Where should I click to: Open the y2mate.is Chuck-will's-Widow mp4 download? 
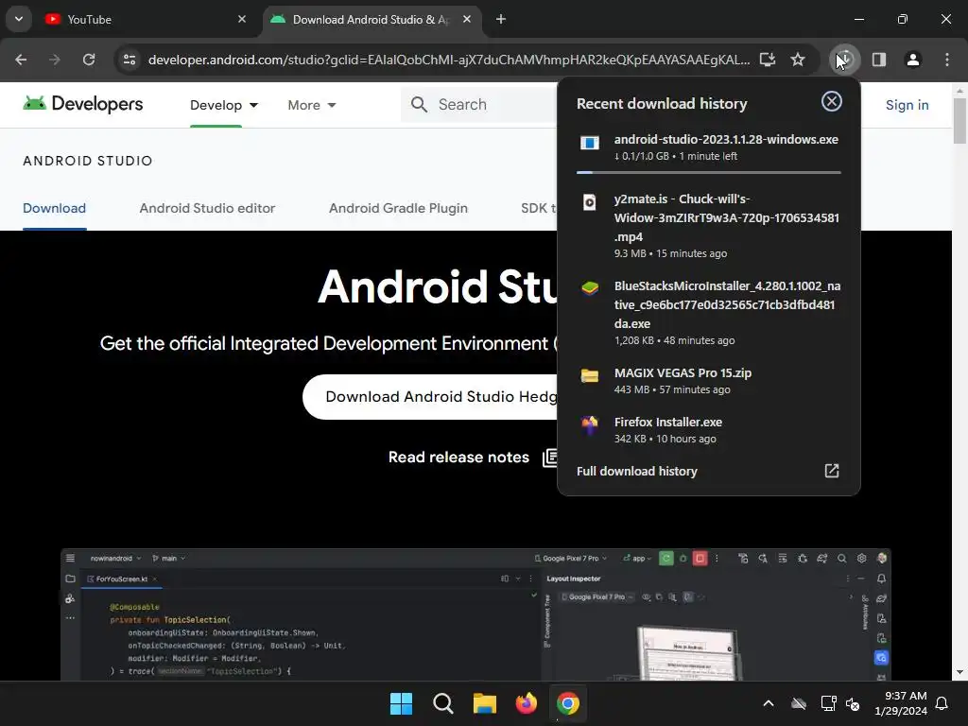pos(709,225)
